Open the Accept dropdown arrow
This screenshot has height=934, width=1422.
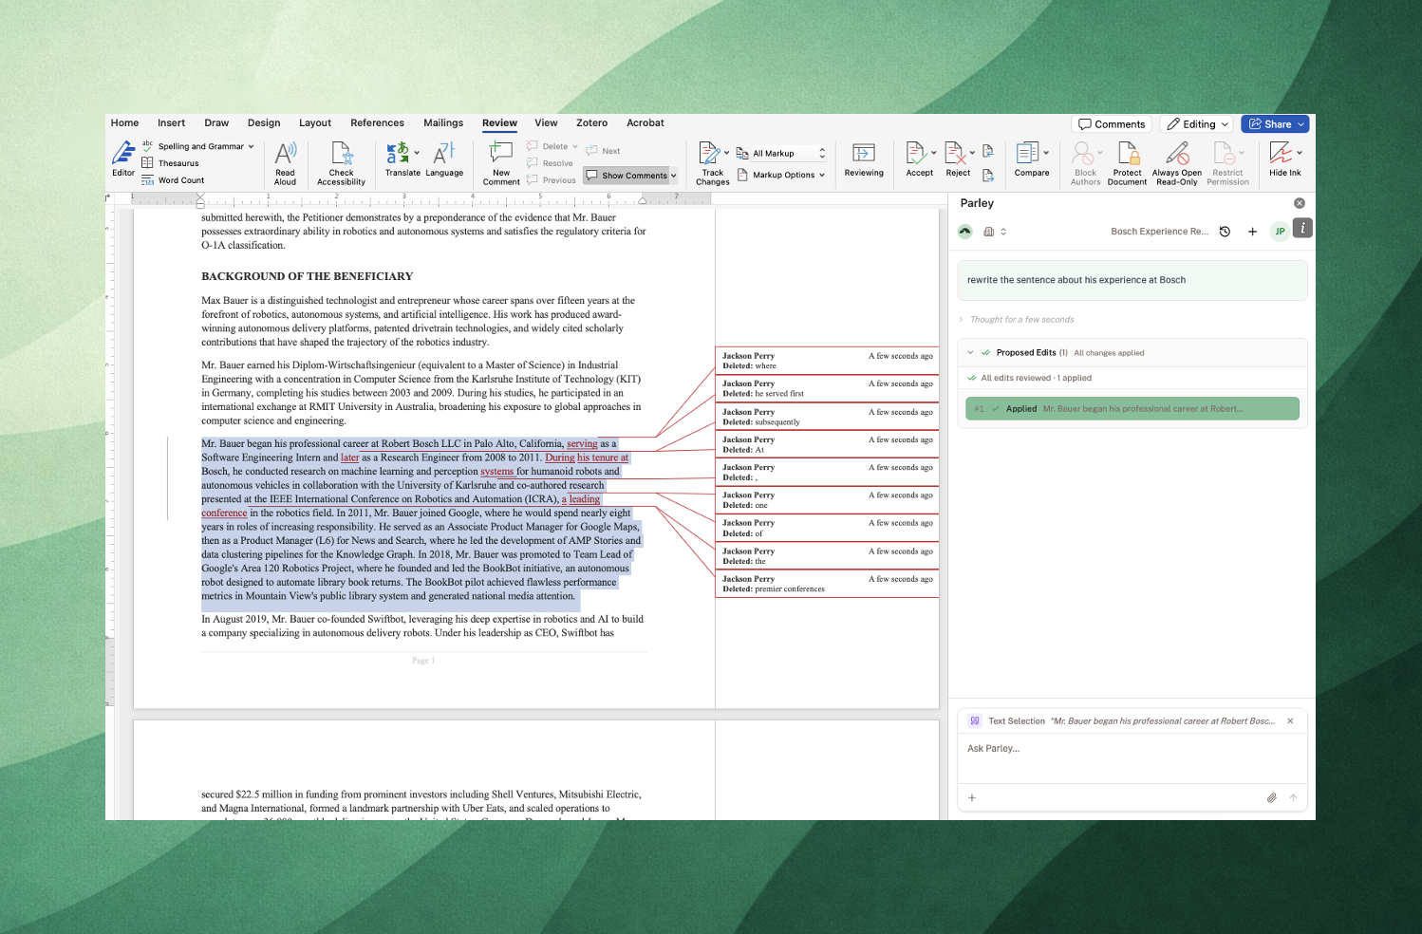tap(934, 153)
